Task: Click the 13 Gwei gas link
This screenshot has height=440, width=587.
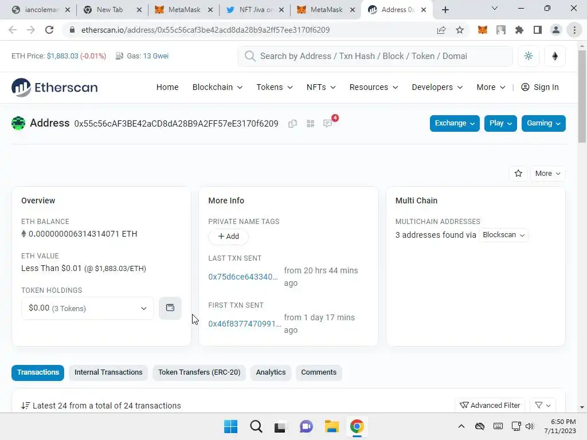Action: click(156, 56)
